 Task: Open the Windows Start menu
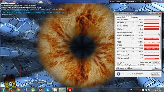click(3, 90)
